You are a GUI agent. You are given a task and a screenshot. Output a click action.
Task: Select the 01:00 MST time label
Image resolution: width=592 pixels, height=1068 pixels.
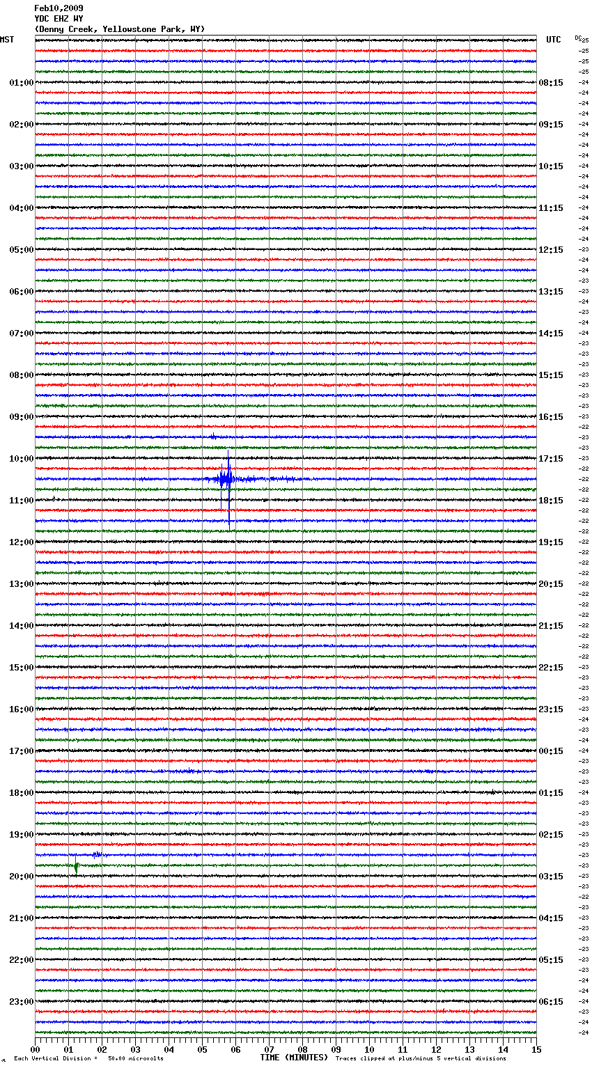(21, 83)
